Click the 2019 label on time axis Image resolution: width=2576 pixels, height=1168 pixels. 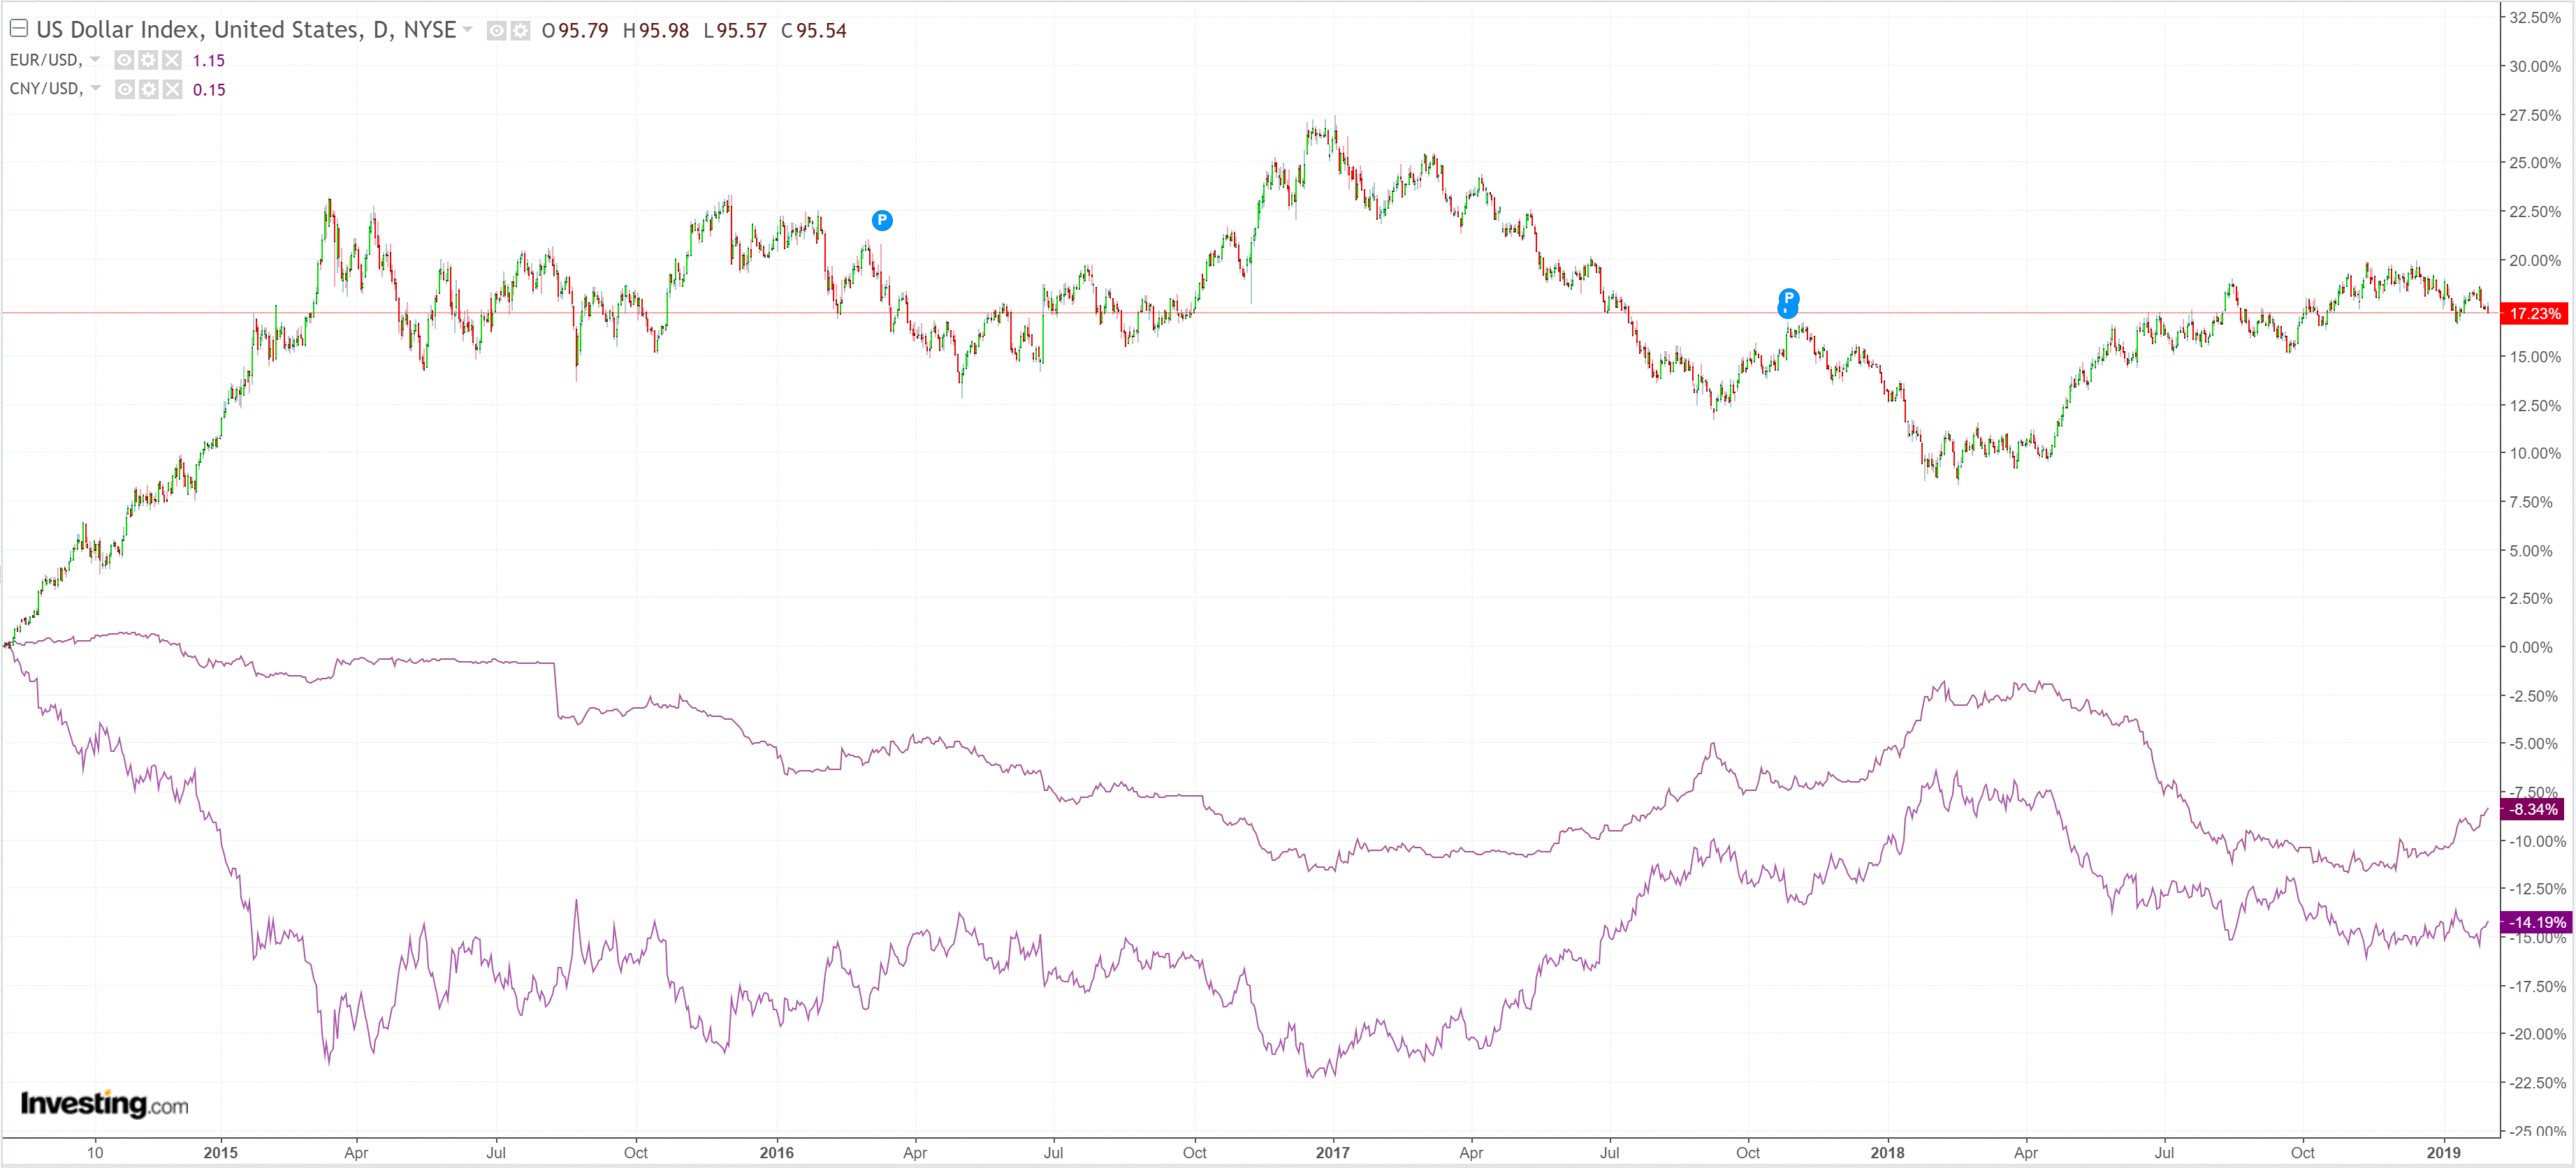2443,1152
